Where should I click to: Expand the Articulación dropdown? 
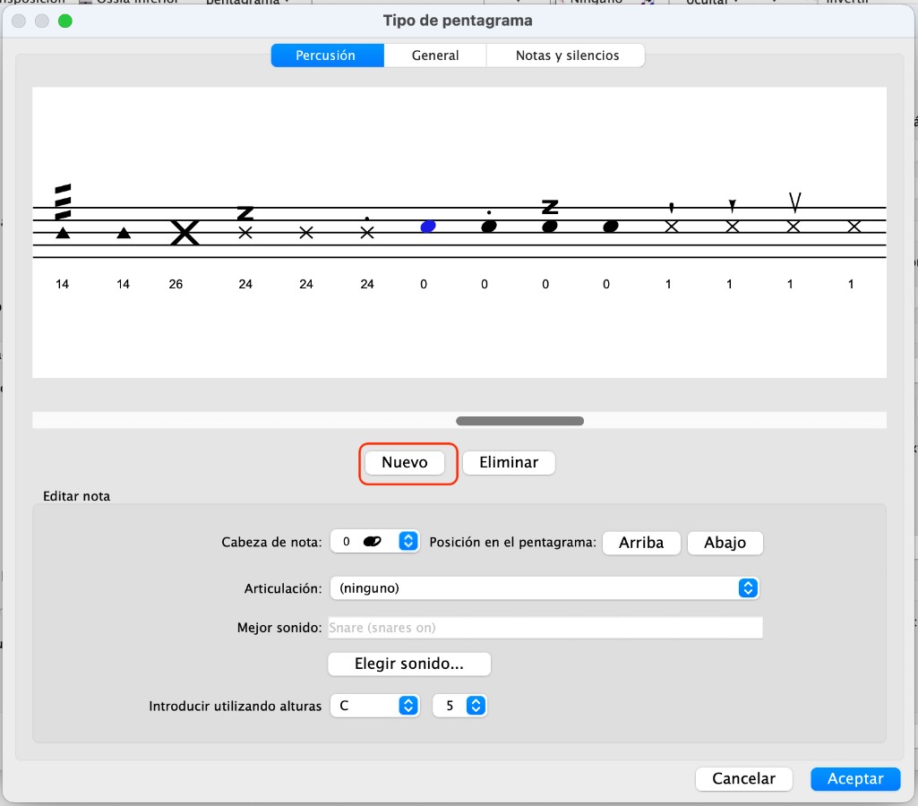(545, 588)
